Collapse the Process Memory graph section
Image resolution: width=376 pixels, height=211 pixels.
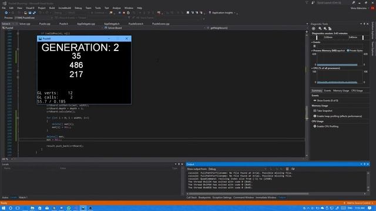[312, 51]
